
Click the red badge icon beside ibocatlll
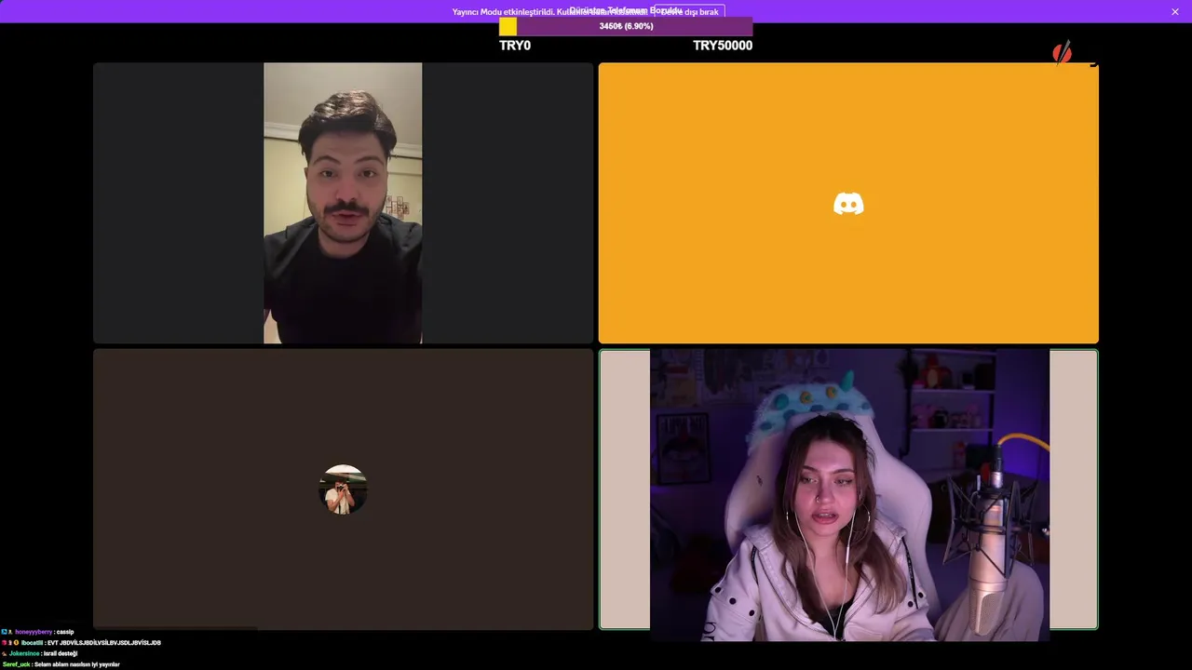(x=5, y=643)
